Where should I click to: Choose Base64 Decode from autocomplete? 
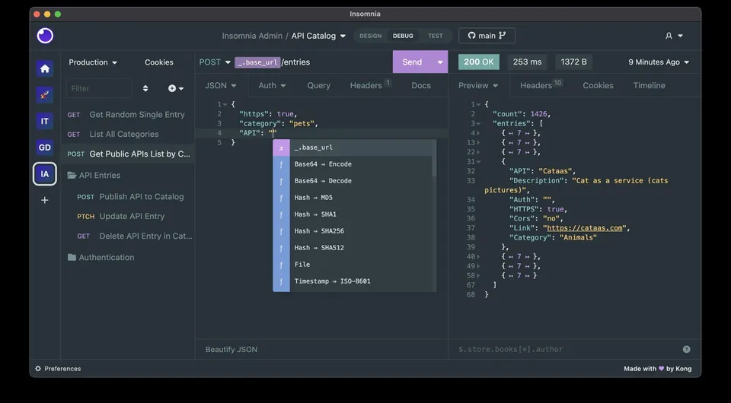(x=354, y=181)
